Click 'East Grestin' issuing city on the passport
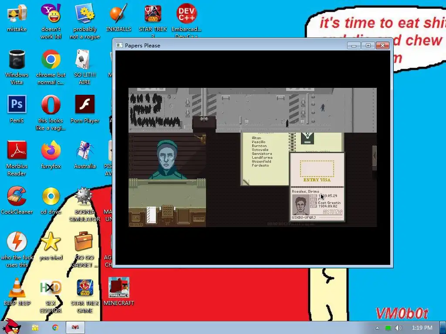The width and height of the screenshot is (446, 334). tap(329, 203)
